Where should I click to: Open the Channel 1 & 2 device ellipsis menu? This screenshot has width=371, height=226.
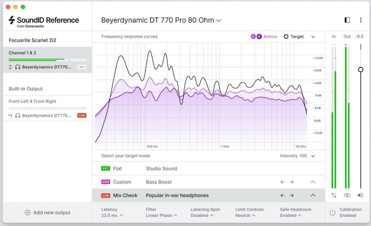pyautogui.click(x=82, y=67)
